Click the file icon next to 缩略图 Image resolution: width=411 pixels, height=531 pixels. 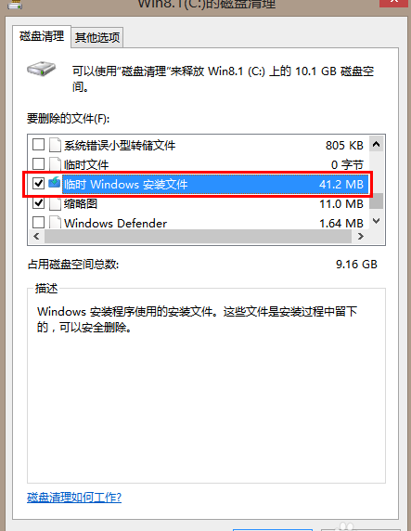tap(55, 203)
